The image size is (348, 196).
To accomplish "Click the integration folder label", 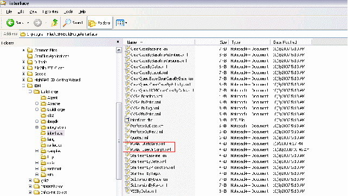I will point(56,127).
